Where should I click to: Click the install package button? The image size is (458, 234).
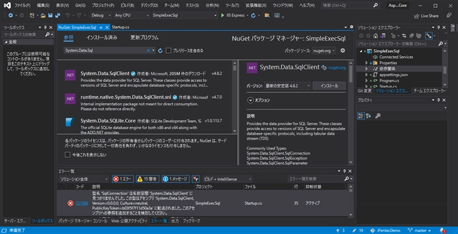329,86
